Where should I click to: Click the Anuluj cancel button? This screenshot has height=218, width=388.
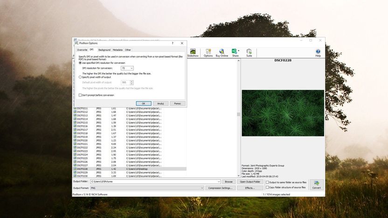tap(160, 103)
